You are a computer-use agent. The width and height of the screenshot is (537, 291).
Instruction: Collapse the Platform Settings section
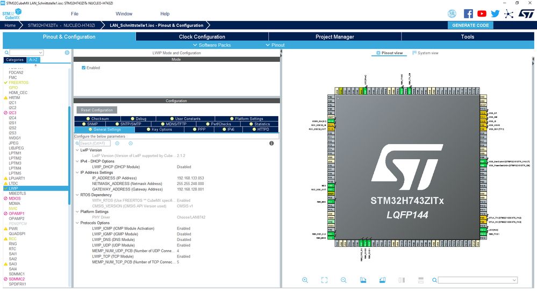[x=77, y=211]
